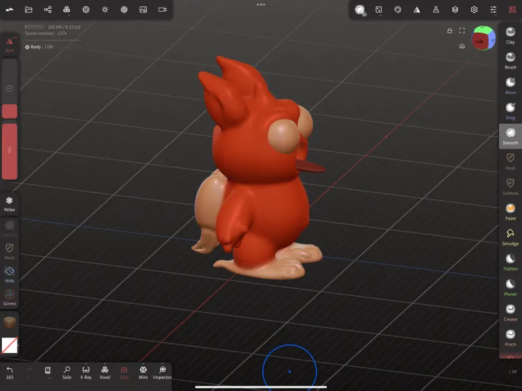Image resolution: width=522 pixels, height=391 pixels.
Task: Open the Material sphere menu
Action: [x=86, y=10]
